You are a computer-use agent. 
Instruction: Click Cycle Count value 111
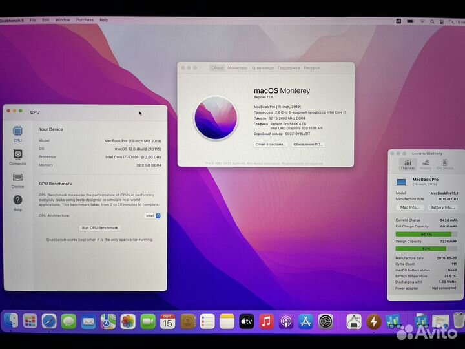pos(454,264)
